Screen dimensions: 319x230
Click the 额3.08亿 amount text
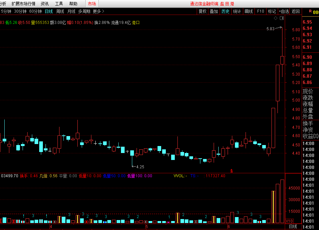pyautogui.click(x=58, y=23)
